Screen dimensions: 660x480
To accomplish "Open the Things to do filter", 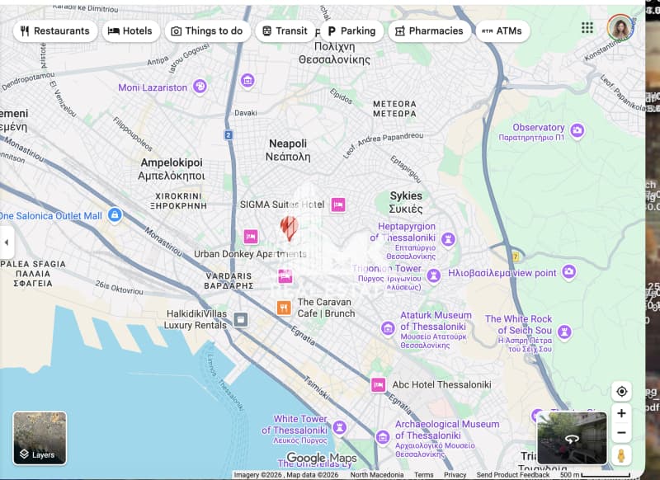I will click(208, 31).
